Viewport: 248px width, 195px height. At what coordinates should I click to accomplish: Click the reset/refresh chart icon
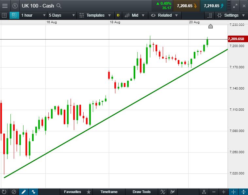[x=4, y=192]
